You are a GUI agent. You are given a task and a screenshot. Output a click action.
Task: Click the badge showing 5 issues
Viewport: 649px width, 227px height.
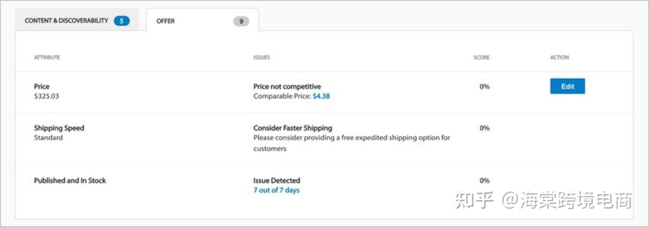click(121, 21)
